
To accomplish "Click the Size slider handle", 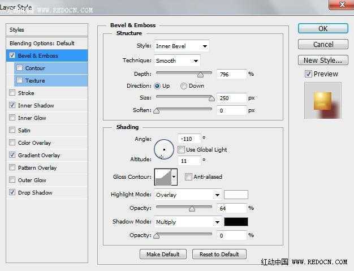I will pos(211,98).
